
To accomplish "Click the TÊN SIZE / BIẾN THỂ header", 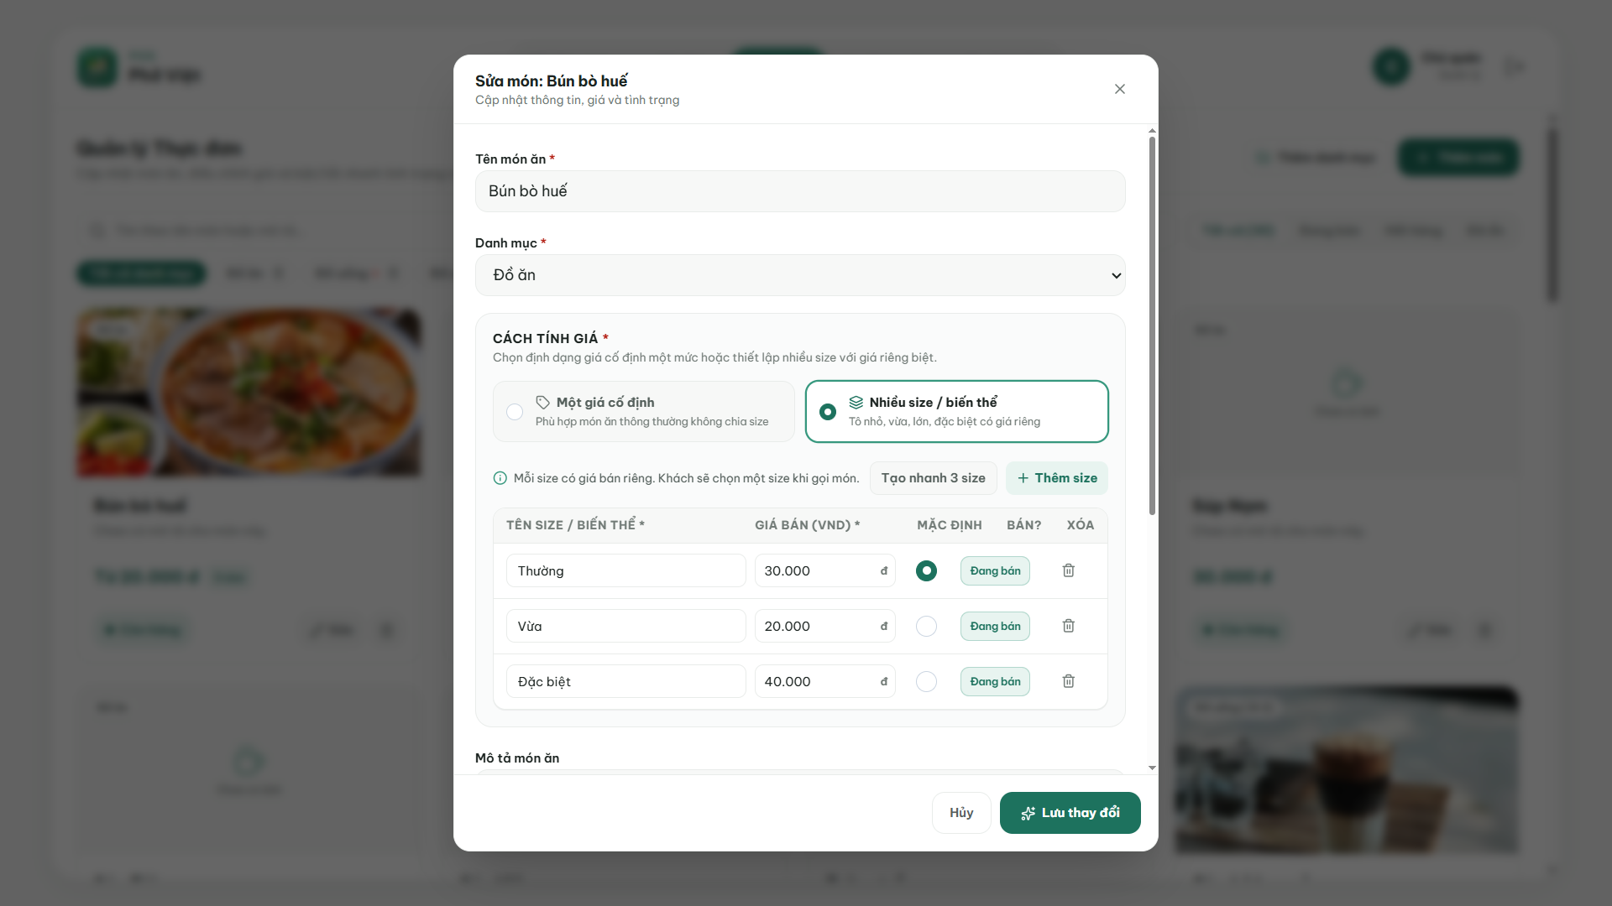I will tap(575, 525).
